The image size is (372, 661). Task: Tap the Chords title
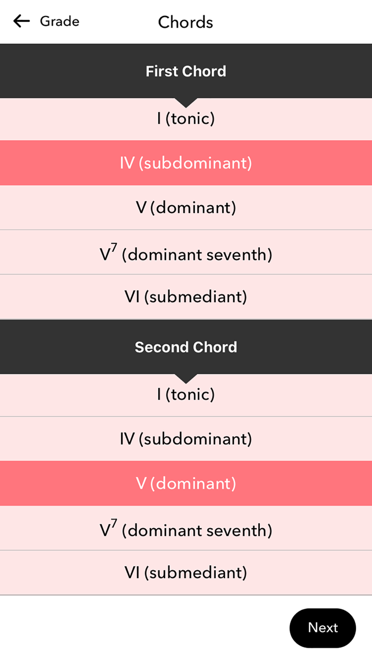pyautogui.click(x=185, y=22)
